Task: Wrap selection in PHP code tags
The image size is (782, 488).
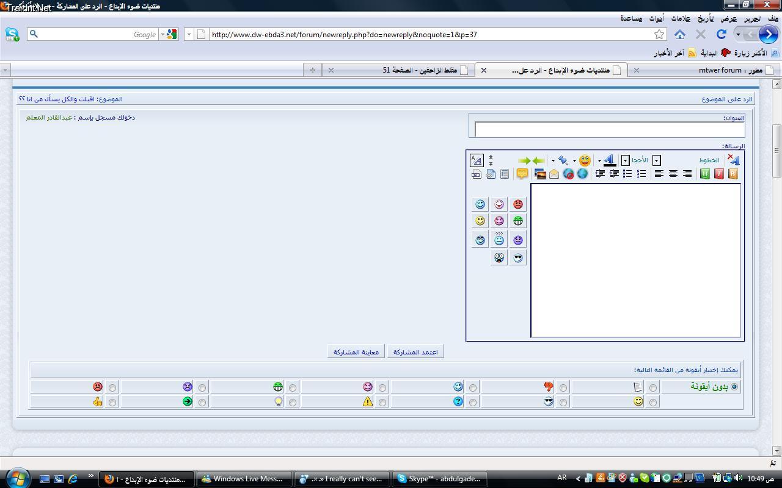Action: click(477, 174)
